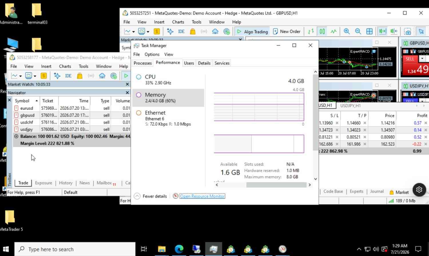
Task: Click copy-trading signal icon in GBPUSD window toolbar
Action: tap(227, 31)
